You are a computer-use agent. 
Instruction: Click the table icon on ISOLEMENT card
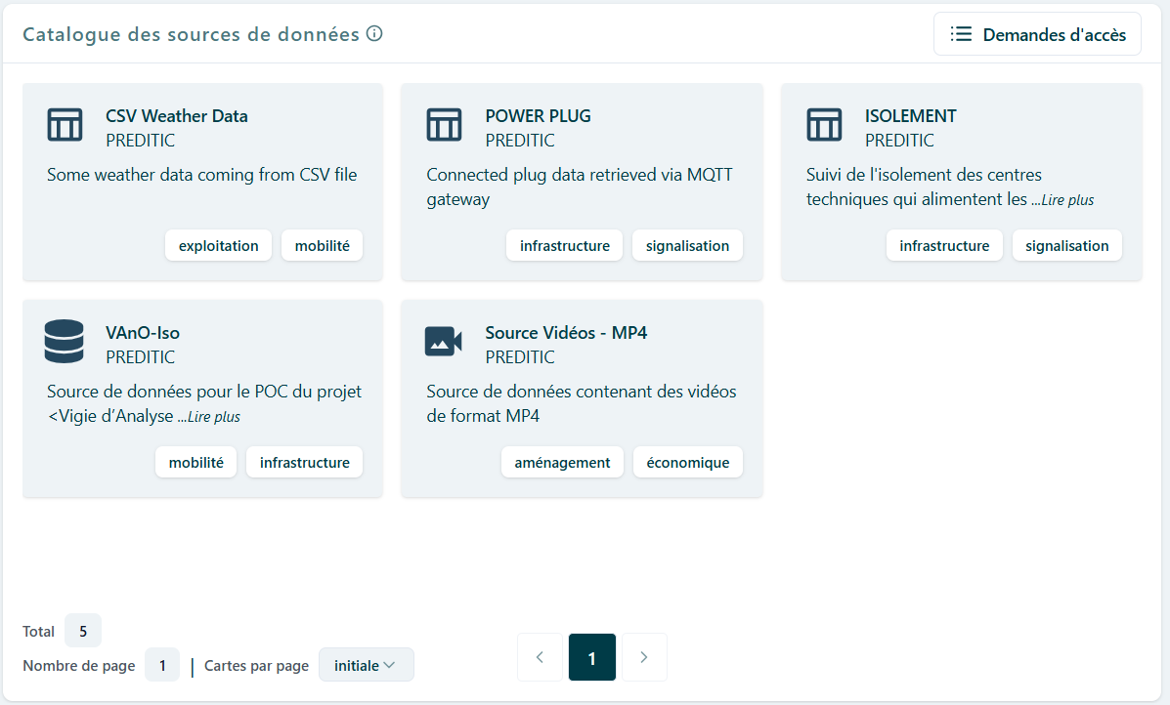824,124
